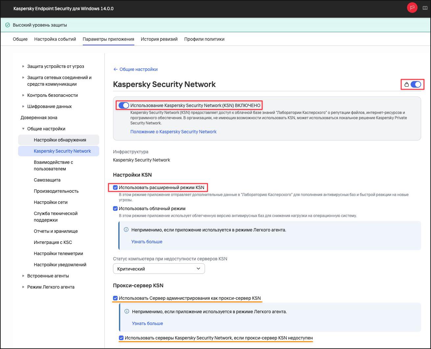Click the lock icon beside the KSN switch
Viewport: 431px width, 349px height.
point(407,85)
